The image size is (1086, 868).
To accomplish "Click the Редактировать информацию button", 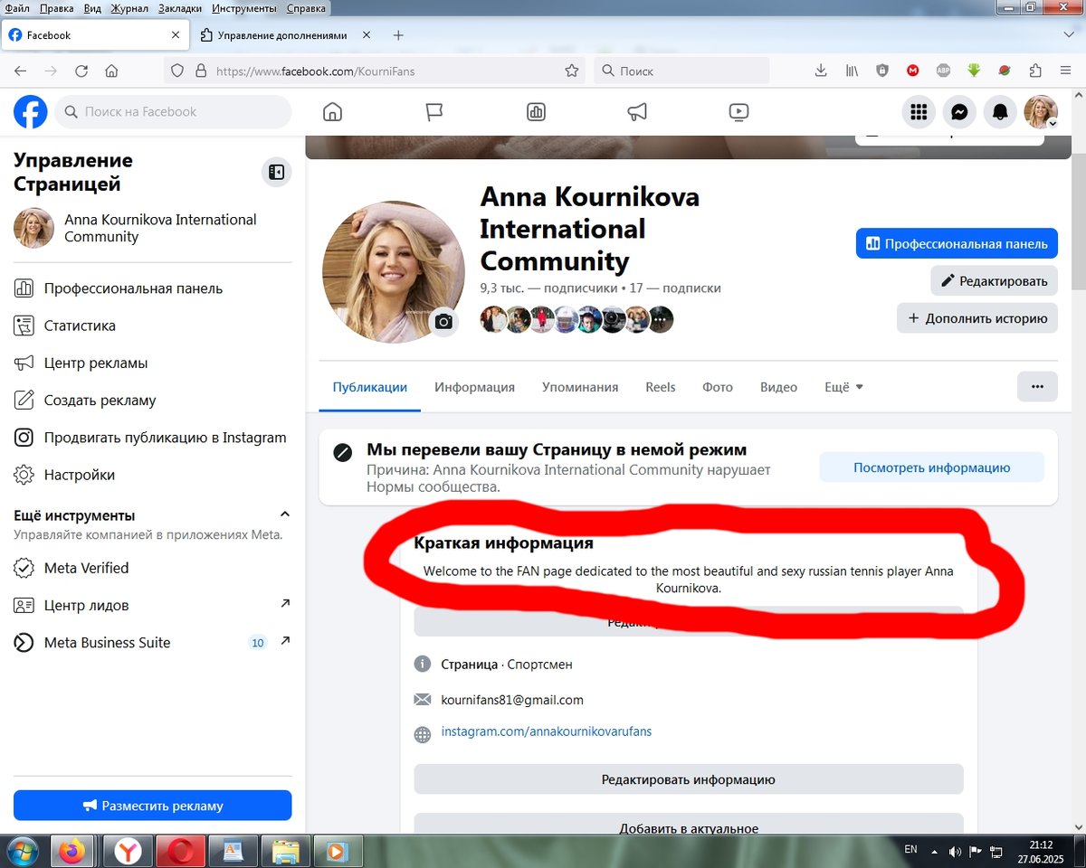I will coord(689,779).
